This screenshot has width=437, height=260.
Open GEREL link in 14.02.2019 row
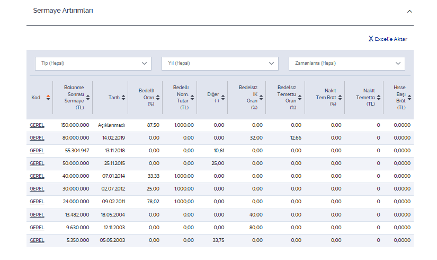pyautogui.click(x=37, y=138)
